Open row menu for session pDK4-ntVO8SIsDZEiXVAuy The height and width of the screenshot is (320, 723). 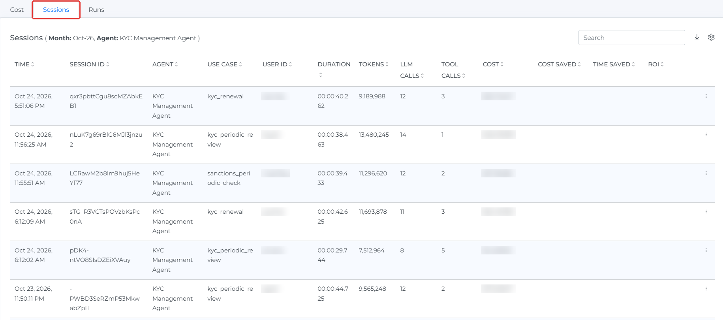pos(706,250)
